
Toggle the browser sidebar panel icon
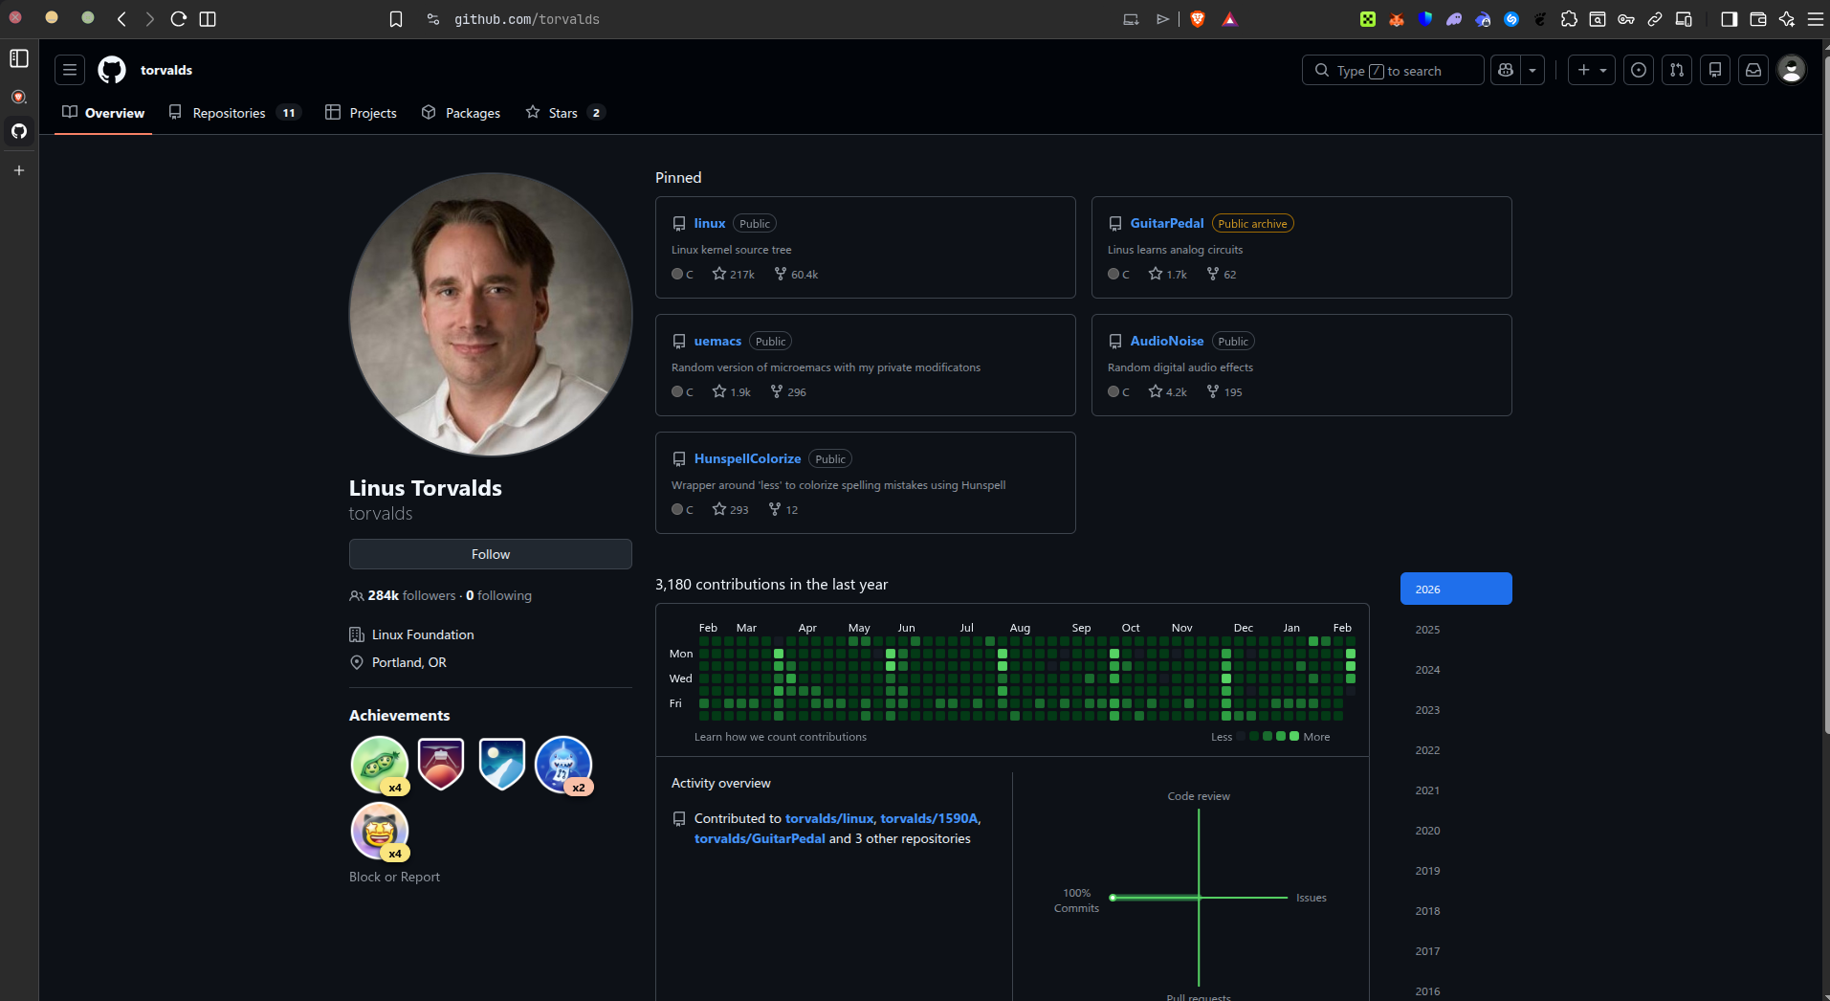[x=1728, y=18]
